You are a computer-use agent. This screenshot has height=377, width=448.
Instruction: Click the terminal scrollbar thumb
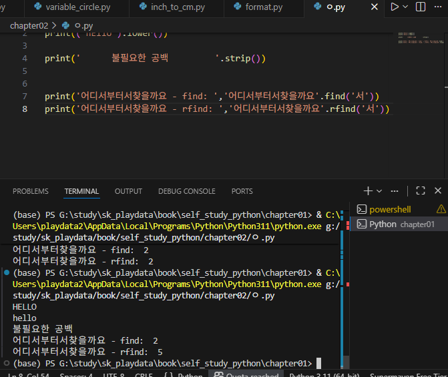coord(346,362)
